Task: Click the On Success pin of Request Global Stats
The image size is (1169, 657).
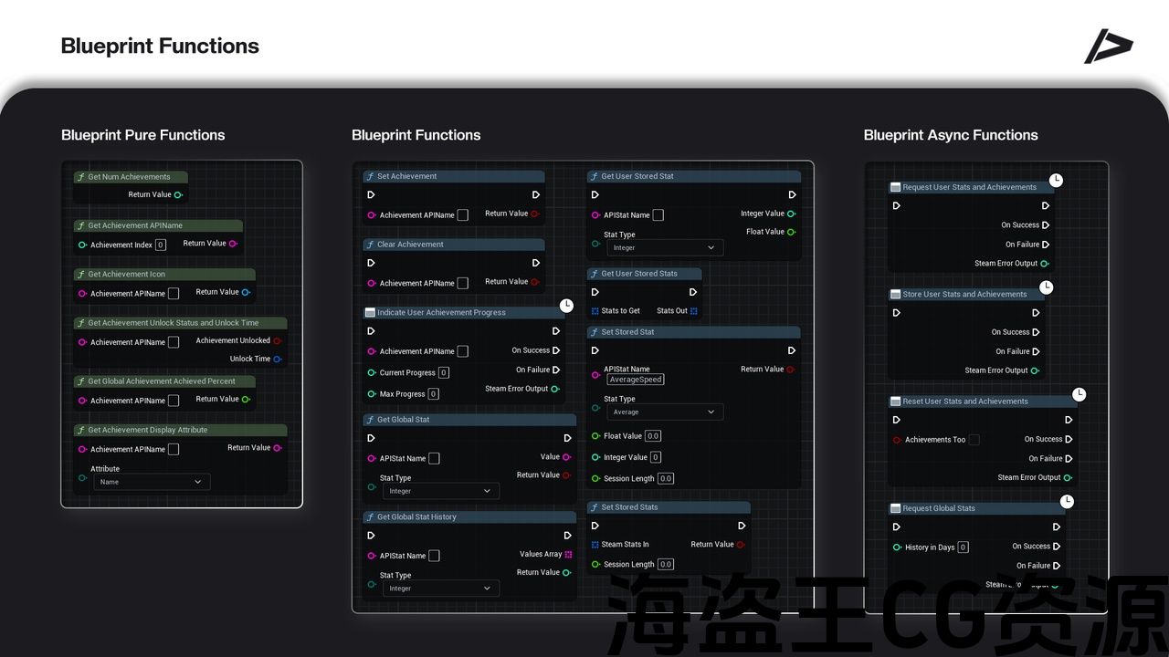Action: coord(1057,547)
